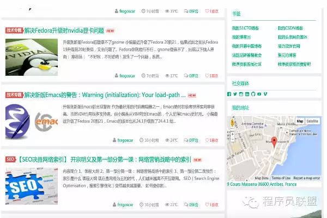This screenshot has width=327, height=218.
Task: Open the Terms of Use map link
Action: tap(281, 178)
